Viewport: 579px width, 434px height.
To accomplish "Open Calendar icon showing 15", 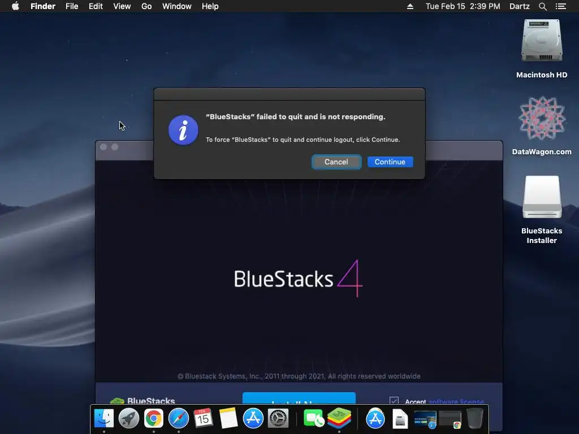I will [x=203, y=418].
